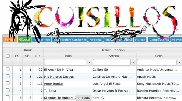Open the Global tab
Viewport: 182px width, 101px height.
click(25, 40)
